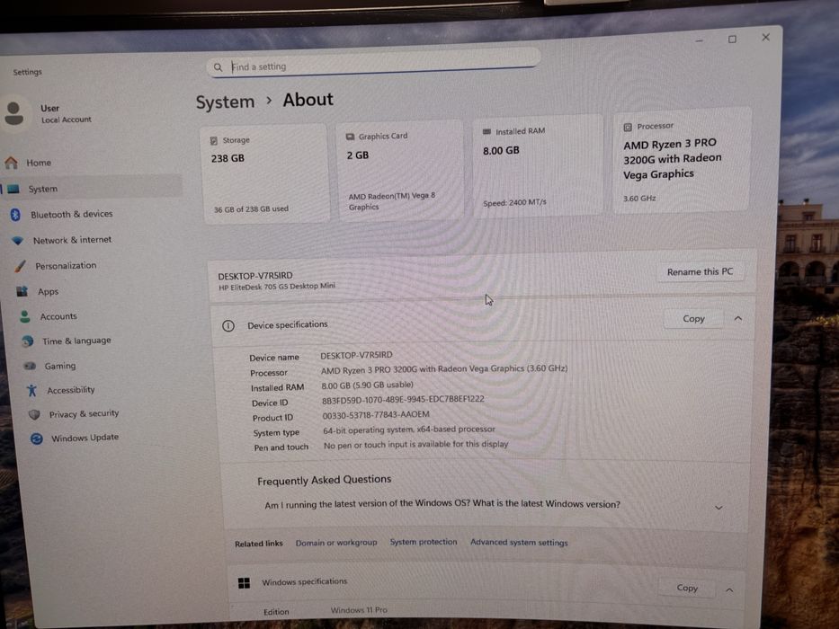
Task: Open the Graphics Card 2 GB card
Action: click(x=399, y=171)
